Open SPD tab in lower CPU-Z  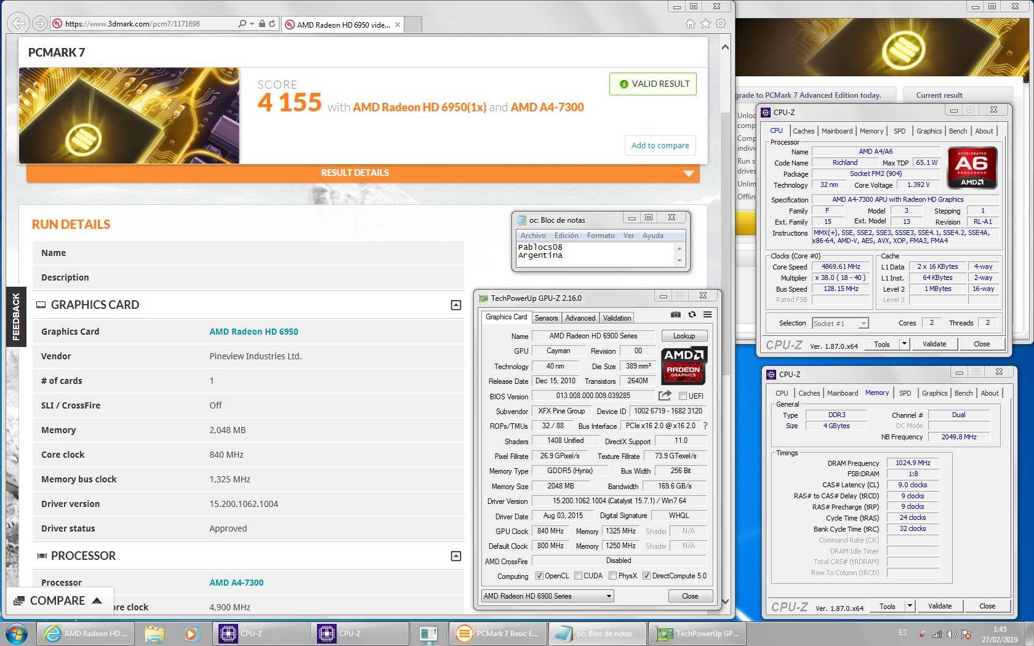point(905,393)
